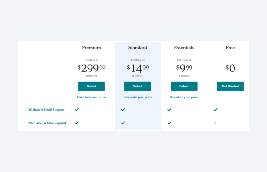Click Premium checkmark for 30 days Email Support

tap(77, 109)
